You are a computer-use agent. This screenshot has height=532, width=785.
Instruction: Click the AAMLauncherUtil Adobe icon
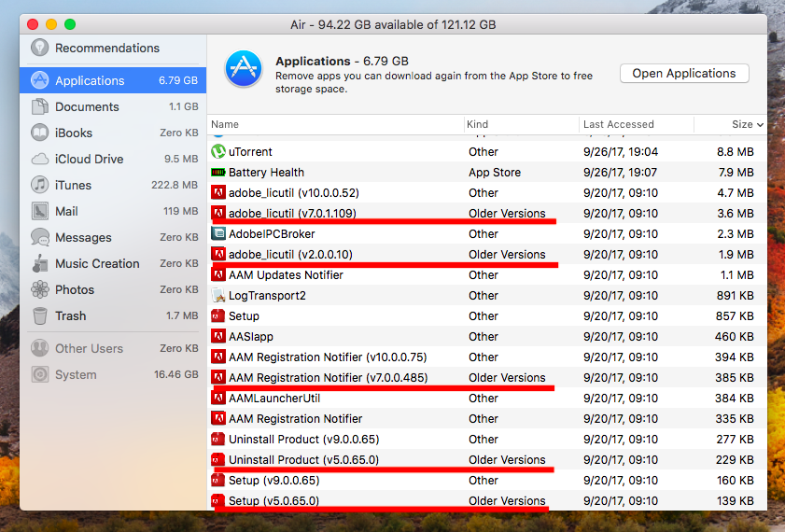point(217,398)
